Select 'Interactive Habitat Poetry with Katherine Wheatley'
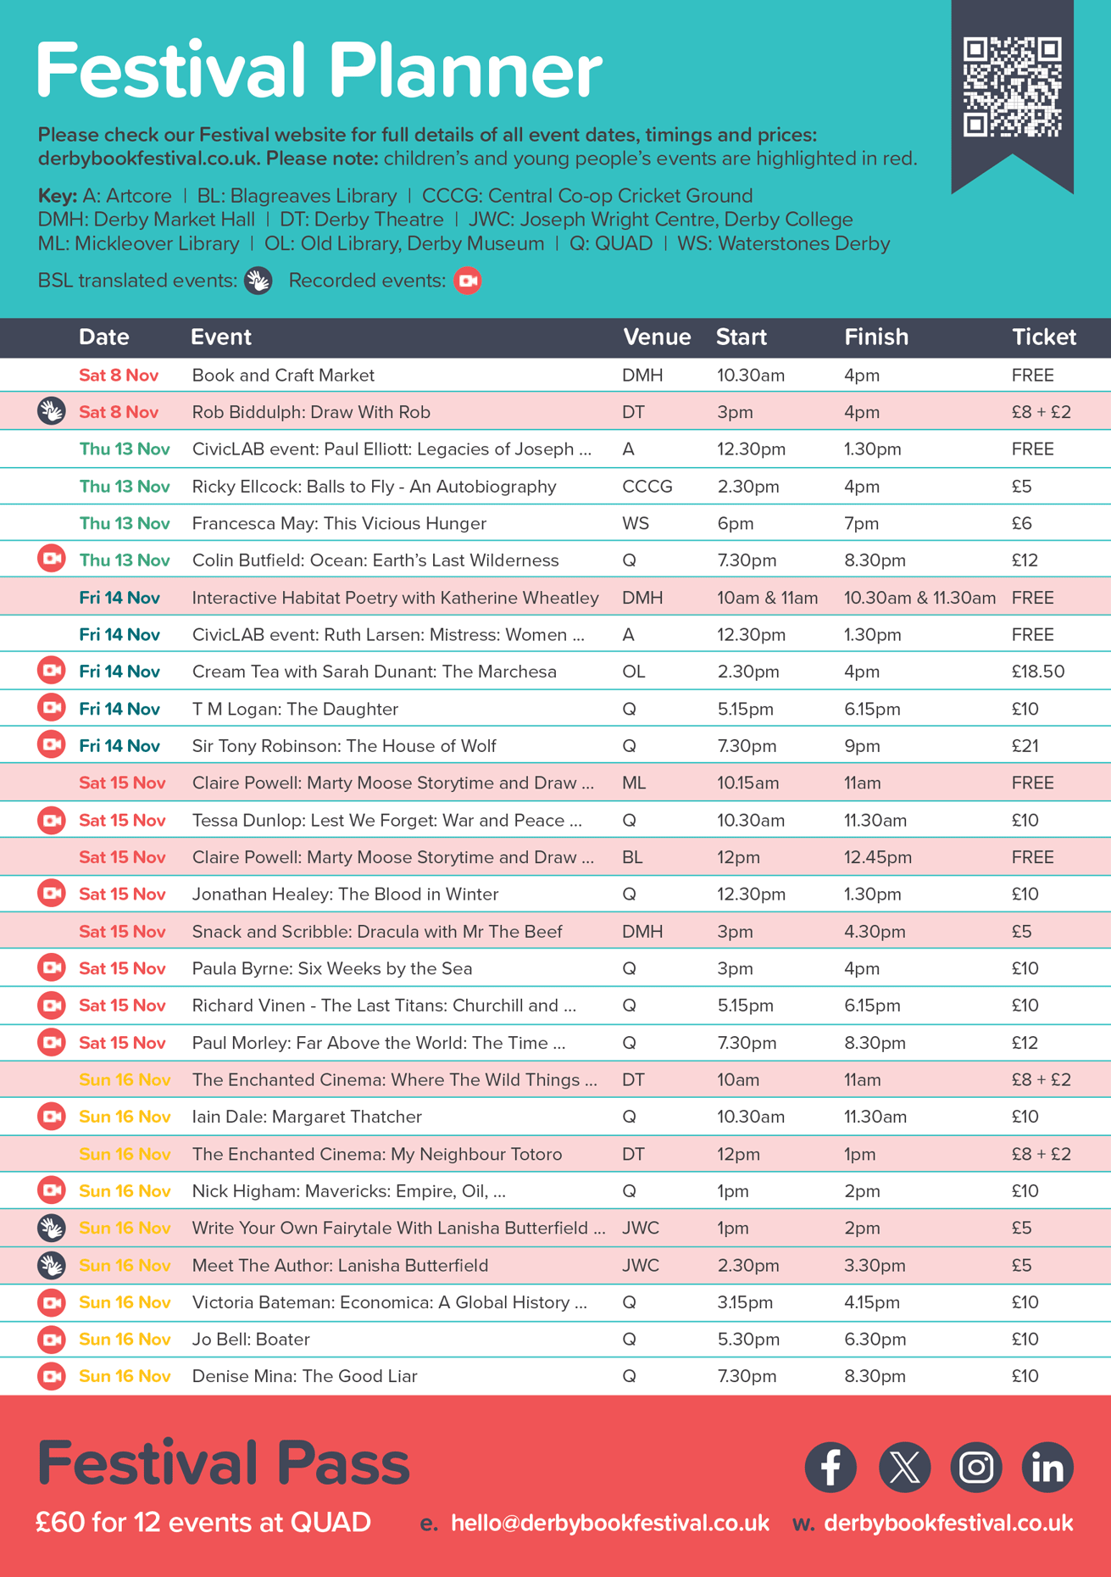This screenshot has width=1111, height=1577. tap(395, 598)
